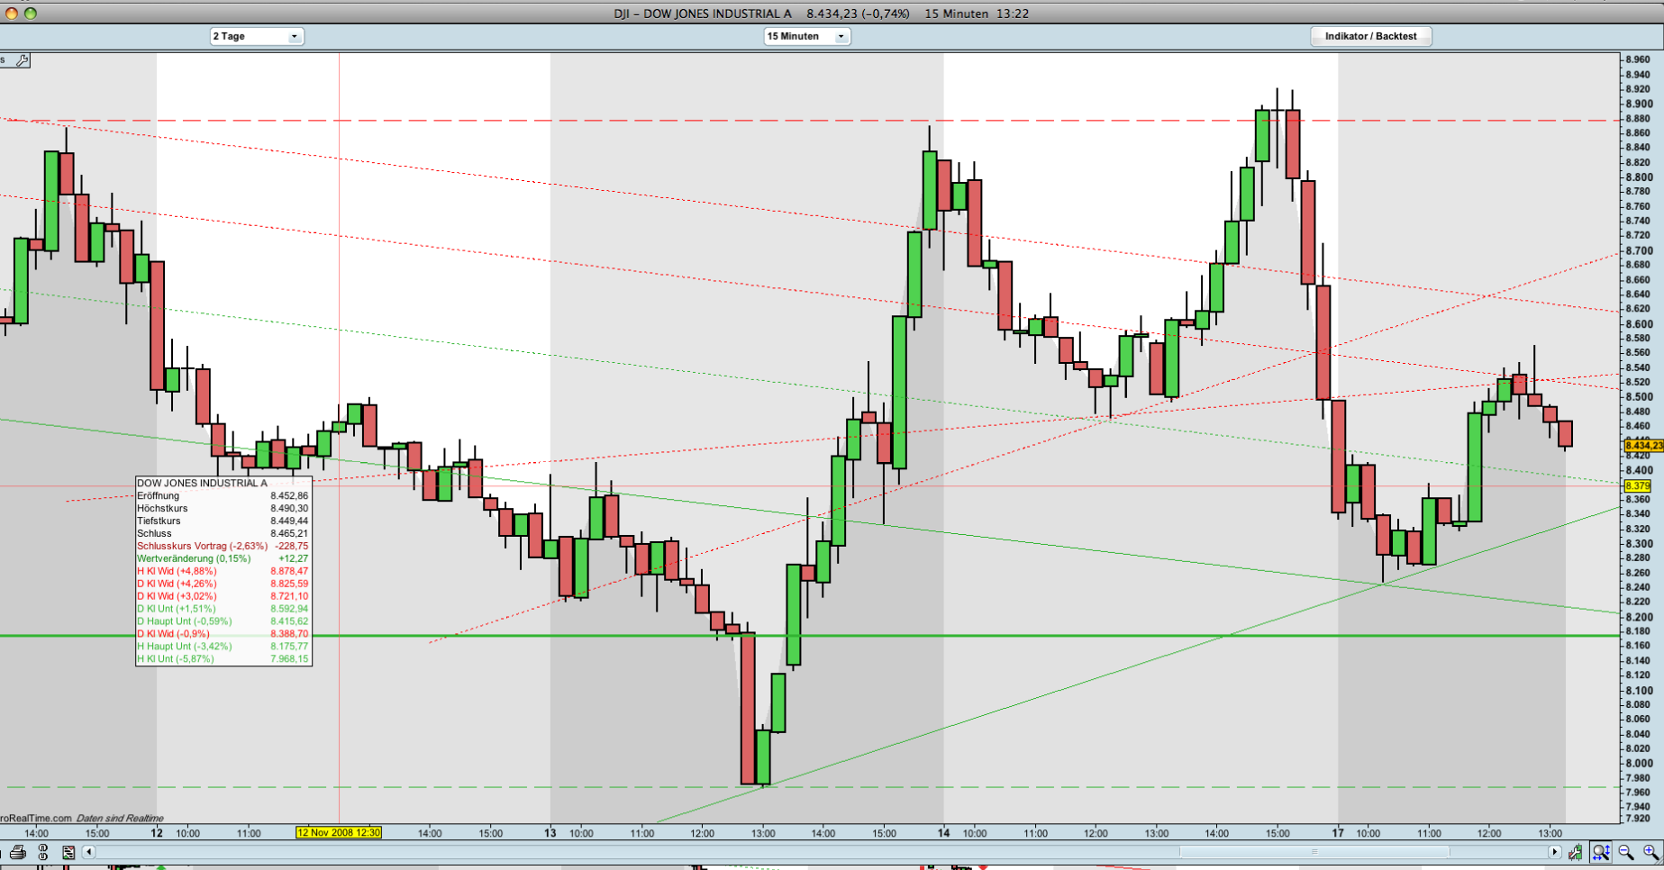Click 'H Kl Wid (+4,88%)' row

coord(223,572)
